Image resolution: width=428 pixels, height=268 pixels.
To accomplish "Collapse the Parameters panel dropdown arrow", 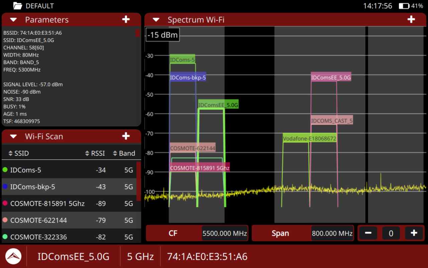I will tap(13, 20).
